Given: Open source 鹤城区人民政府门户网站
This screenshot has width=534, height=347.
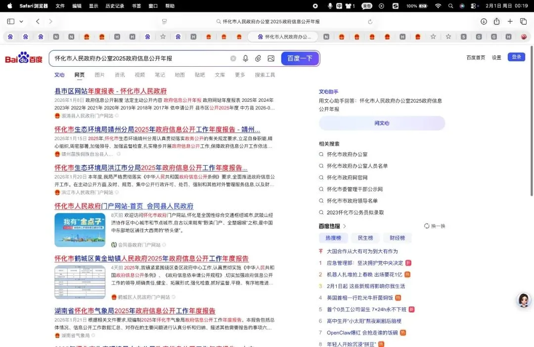Looking at the screenshot, I should (144, 297).
